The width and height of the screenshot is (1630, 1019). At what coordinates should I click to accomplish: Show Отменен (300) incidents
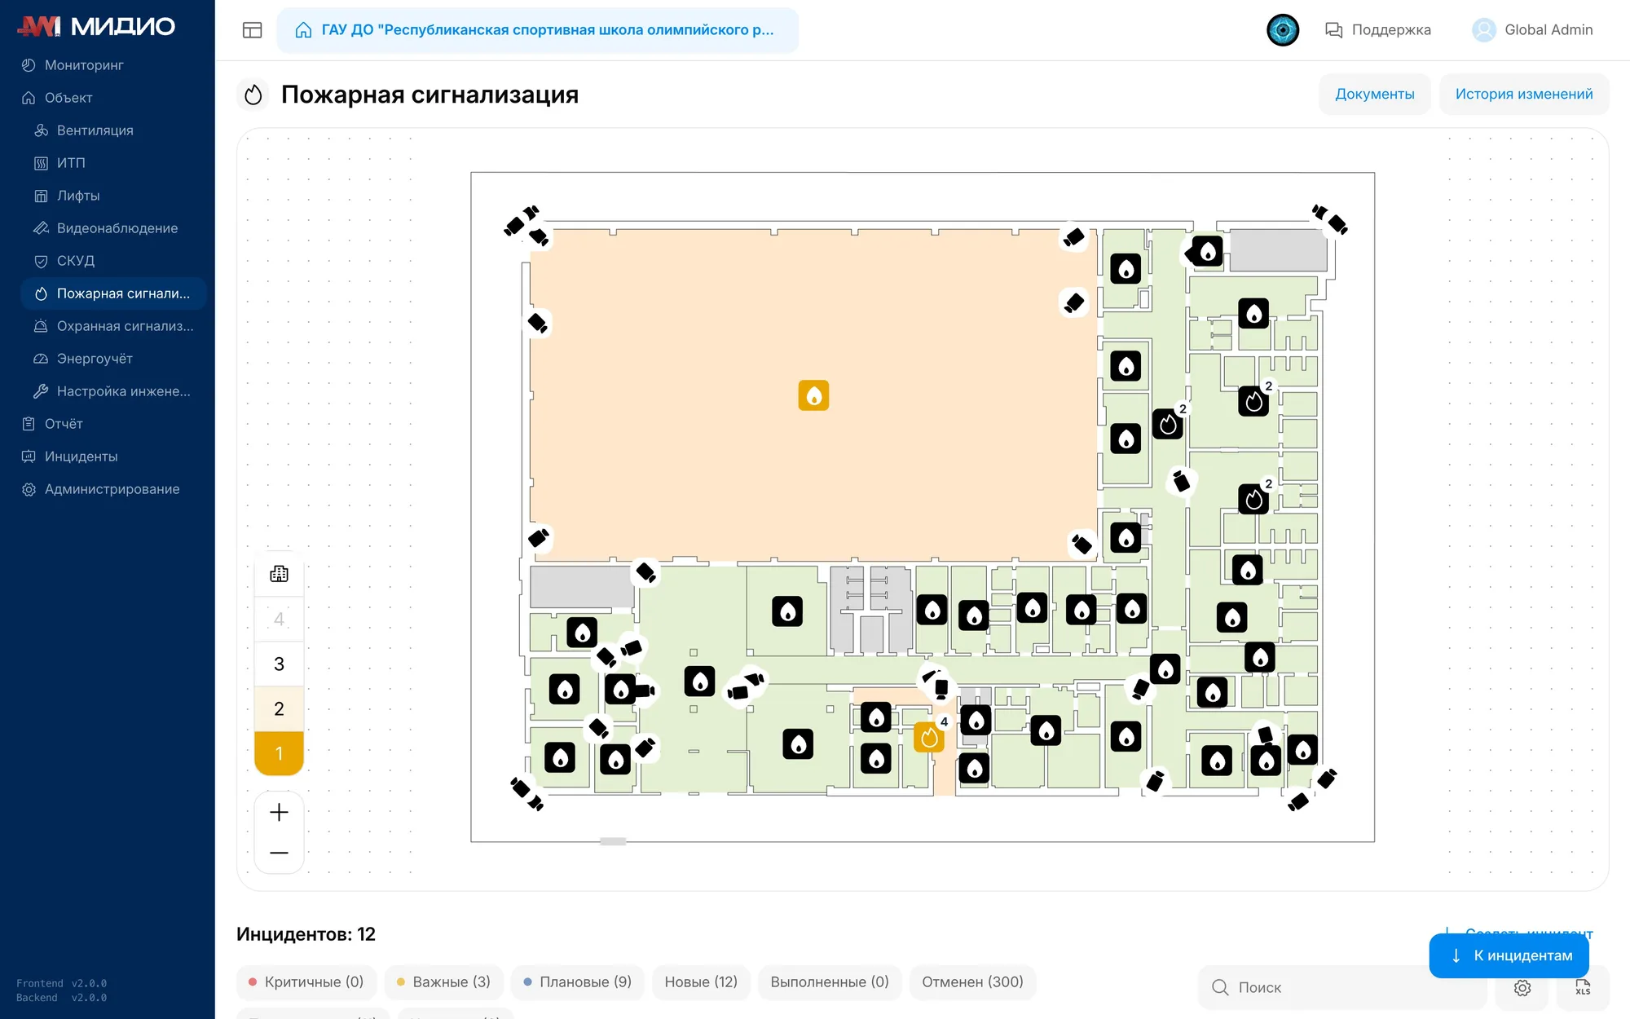(x=972, y=982)
